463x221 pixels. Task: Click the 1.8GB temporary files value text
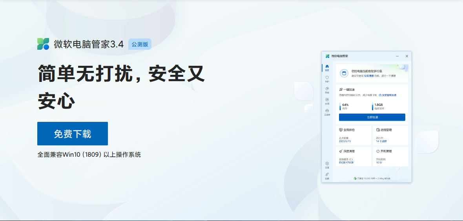[x=379, y=105]
